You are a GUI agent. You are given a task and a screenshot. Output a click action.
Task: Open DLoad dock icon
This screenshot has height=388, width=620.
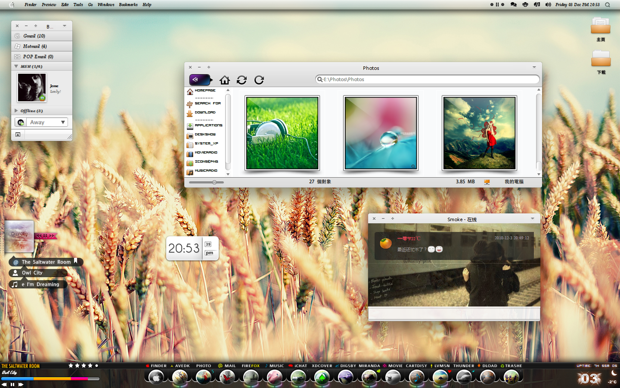487,377
